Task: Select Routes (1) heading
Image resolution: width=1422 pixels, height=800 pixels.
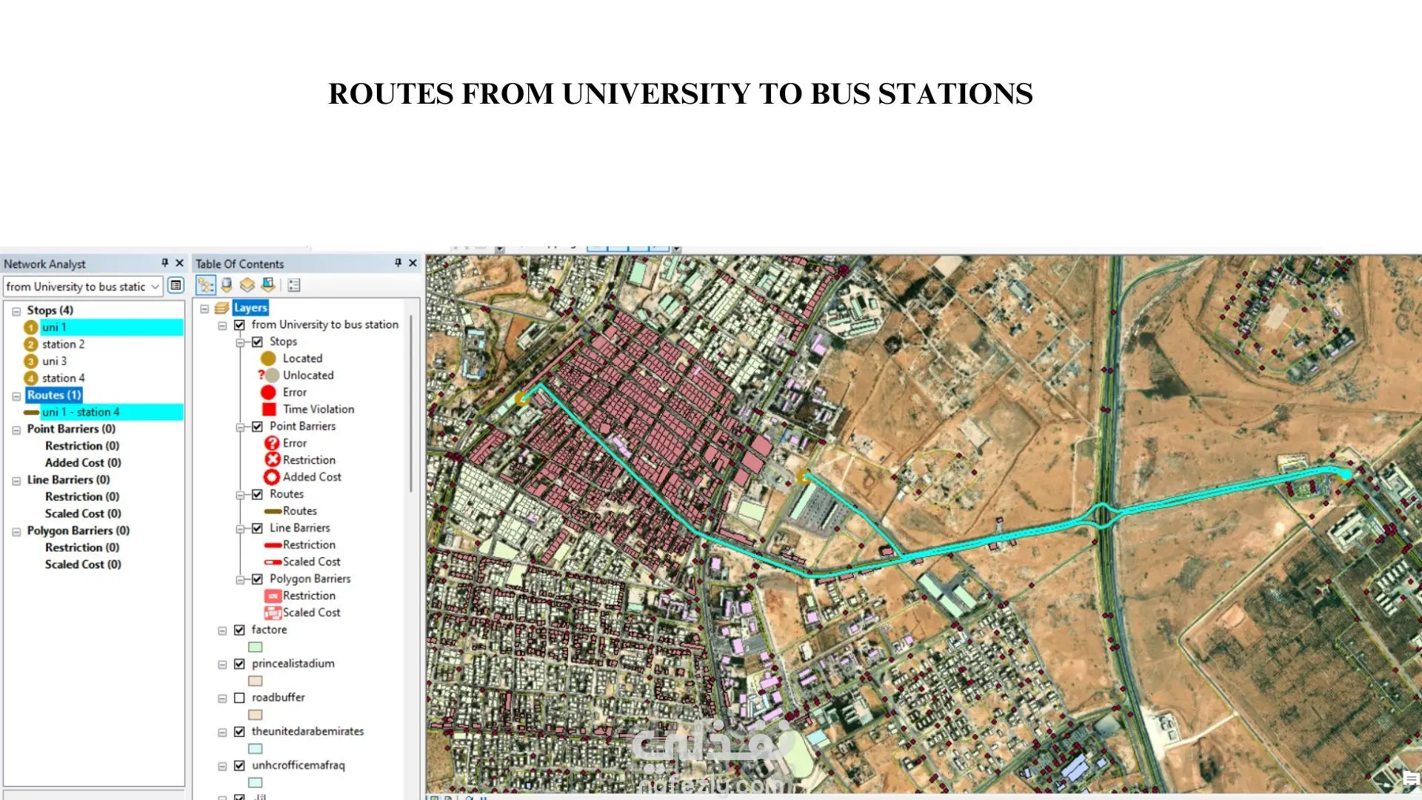Action: coord(54,396)
